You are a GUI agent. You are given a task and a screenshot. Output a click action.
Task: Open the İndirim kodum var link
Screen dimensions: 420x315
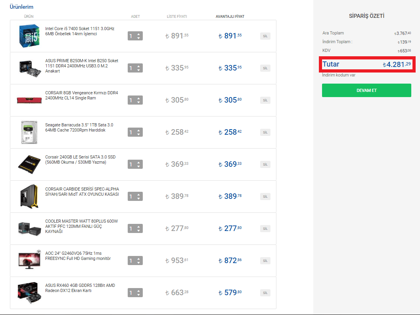pyautogui.click(x=339, y=75)
